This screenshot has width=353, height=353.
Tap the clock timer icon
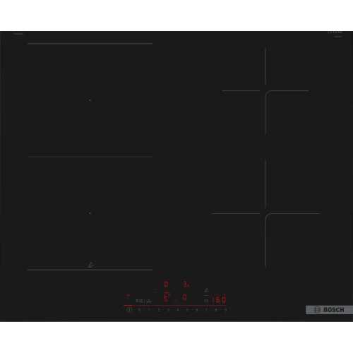(x=206, y=301)
